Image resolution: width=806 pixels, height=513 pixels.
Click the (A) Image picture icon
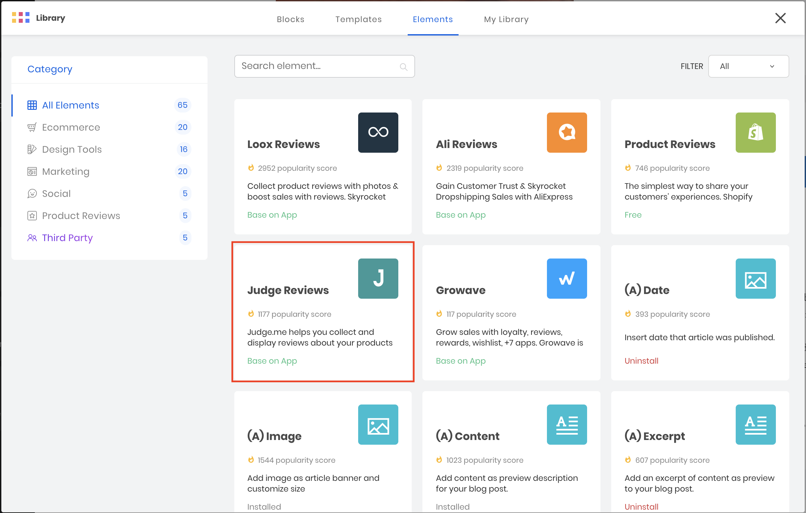point(378,424)
